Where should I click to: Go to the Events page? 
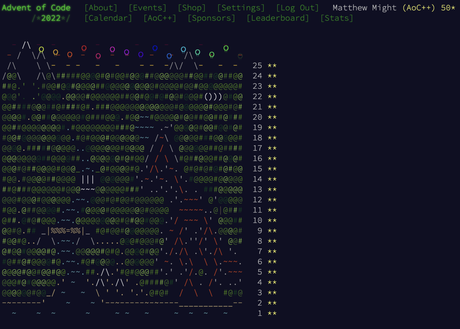147,7
